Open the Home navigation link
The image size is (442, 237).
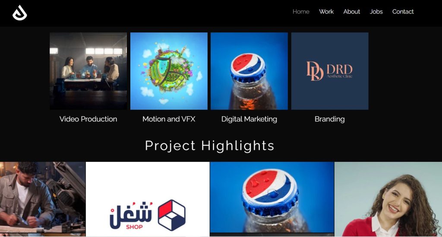pos(301,12)
